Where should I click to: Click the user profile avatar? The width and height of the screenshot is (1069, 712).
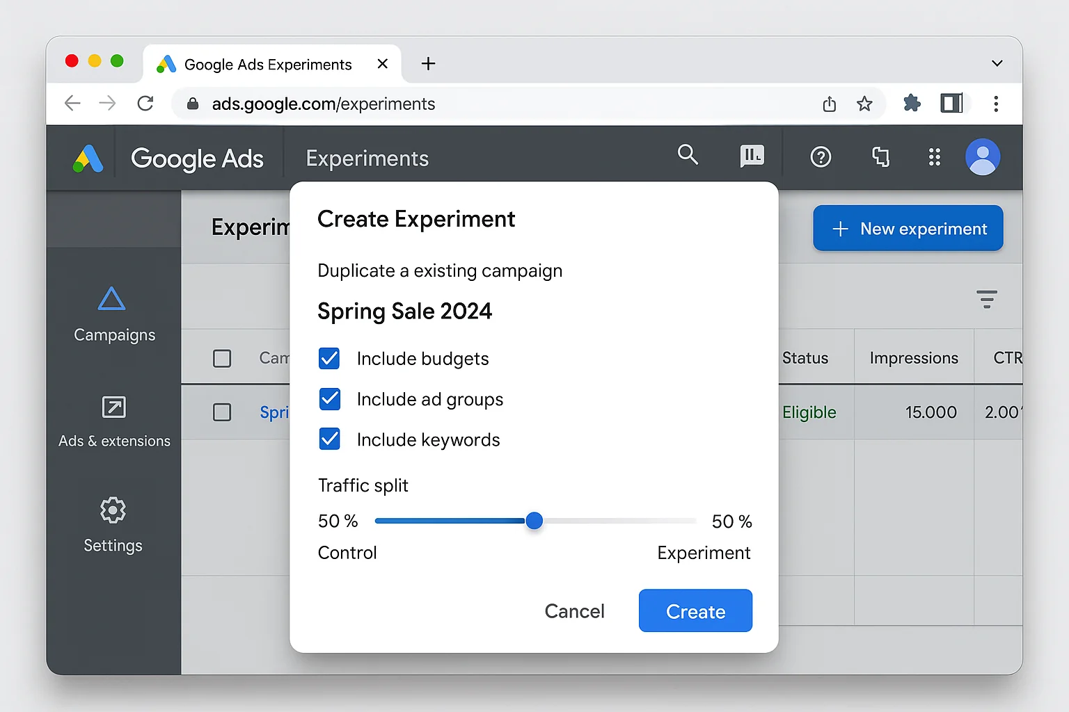click(982, 156)
